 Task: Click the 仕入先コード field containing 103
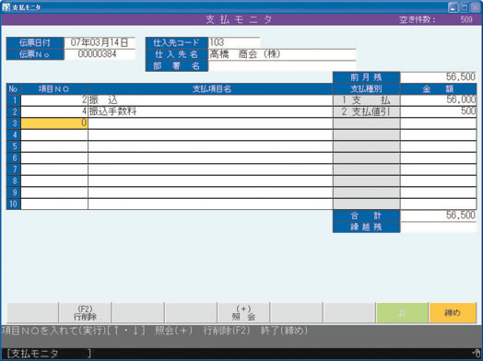[234, 42]
